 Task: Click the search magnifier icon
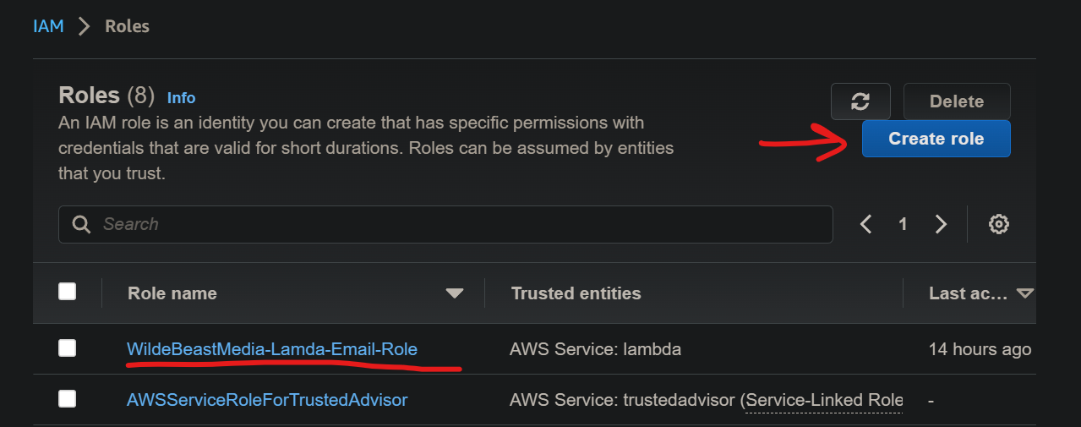pos(82,224)
